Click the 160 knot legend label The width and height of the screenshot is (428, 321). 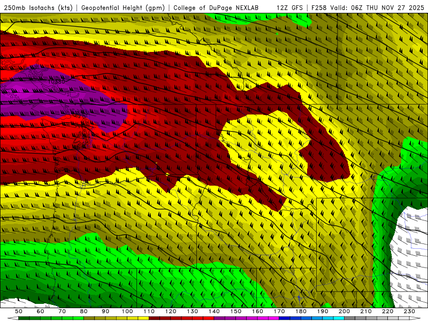(258, 311)
